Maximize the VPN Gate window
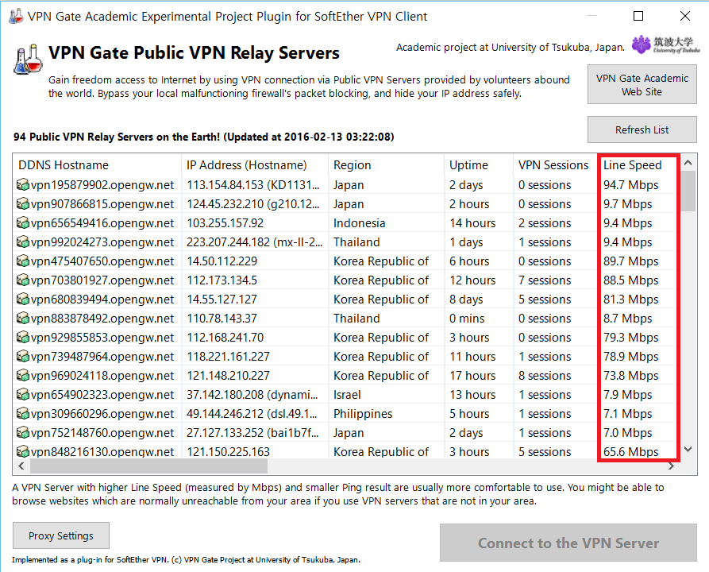 pos(638,17)
